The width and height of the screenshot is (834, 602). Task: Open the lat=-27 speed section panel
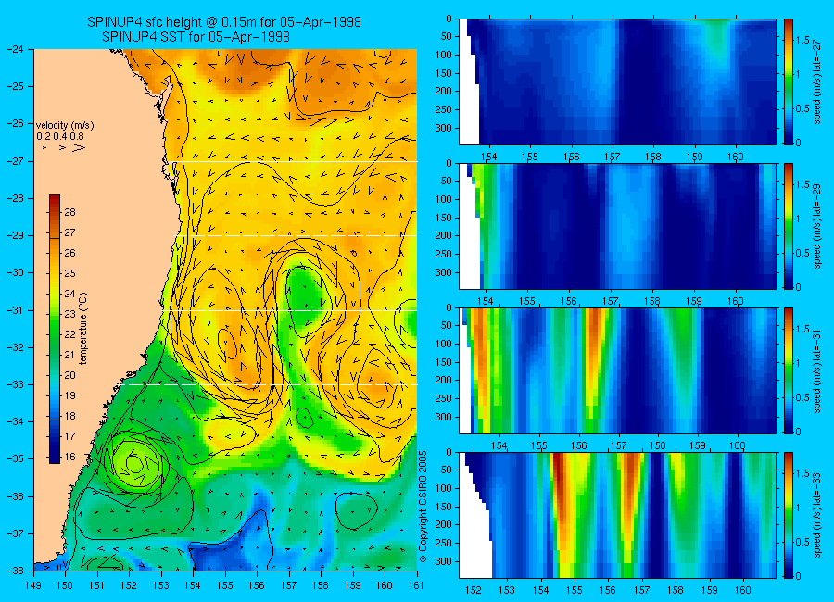[617, 82]
